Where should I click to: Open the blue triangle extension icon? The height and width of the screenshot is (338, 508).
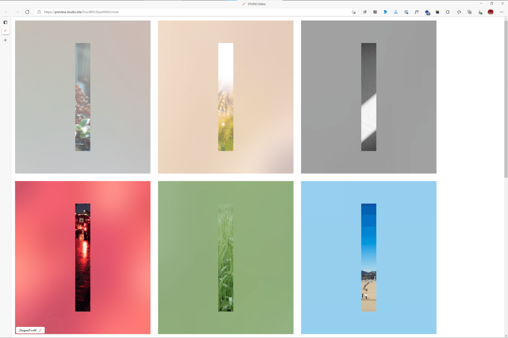pos(396,12)
